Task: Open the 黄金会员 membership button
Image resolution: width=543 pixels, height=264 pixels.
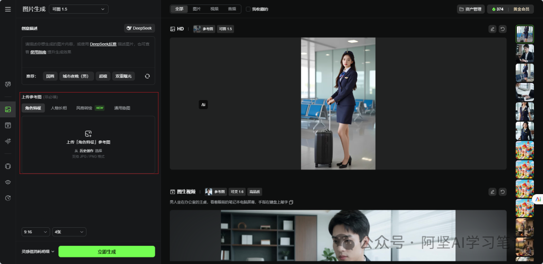Action: click(x=521, y=10)
